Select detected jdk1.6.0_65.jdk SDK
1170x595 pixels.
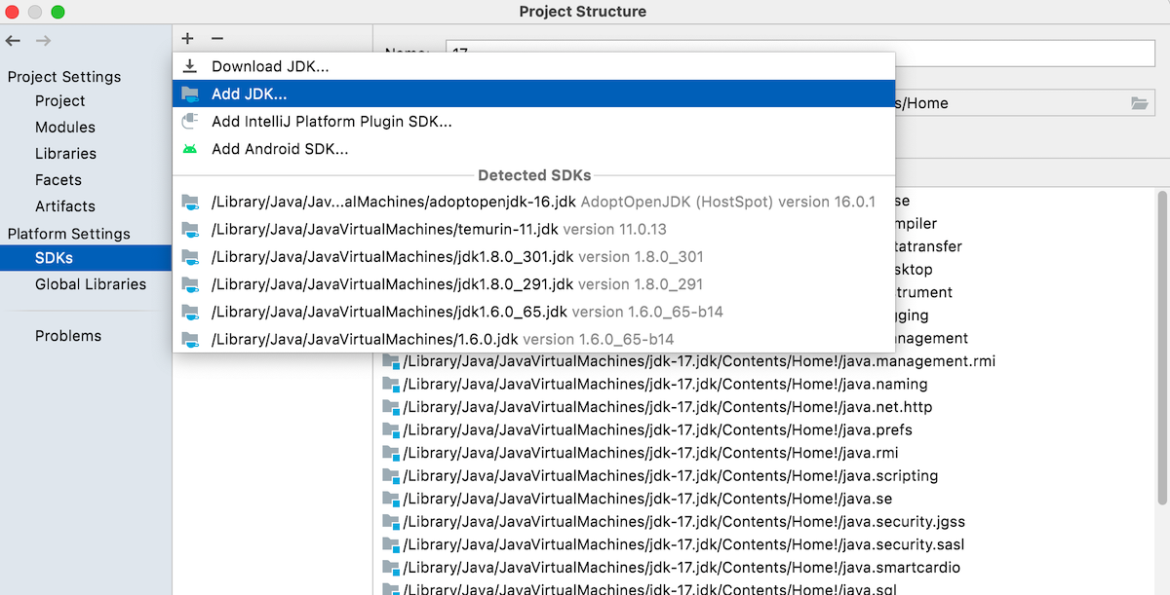pos(534,312)
